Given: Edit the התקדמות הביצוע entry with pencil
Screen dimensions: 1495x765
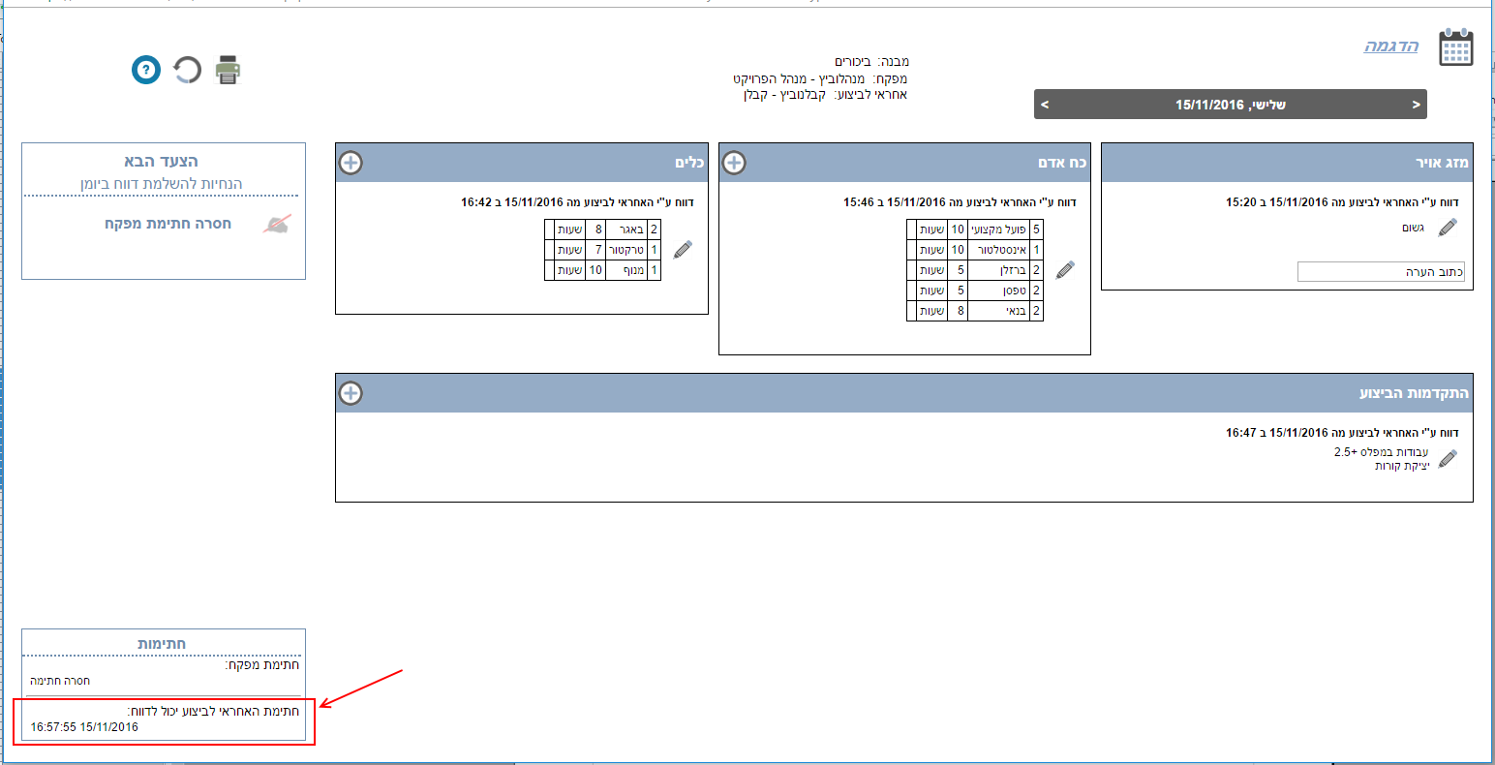Looking at the screenshot, I should [1448, 459].
